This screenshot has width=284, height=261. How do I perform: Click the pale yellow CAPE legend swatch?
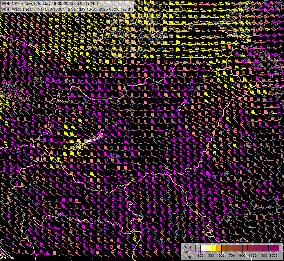209,248
